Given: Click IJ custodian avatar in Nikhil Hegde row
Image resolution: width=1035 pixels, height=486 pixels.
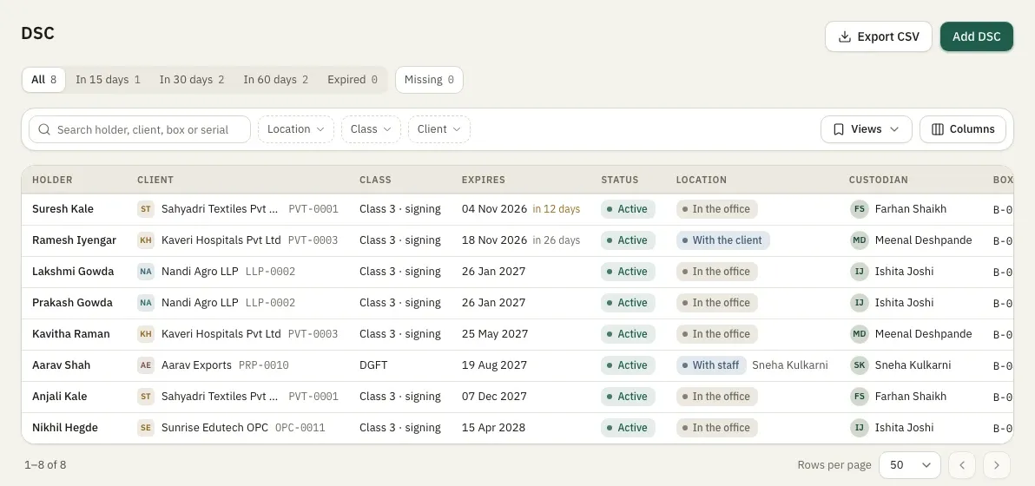Looking at the screenshot, I should pos(860,427).
